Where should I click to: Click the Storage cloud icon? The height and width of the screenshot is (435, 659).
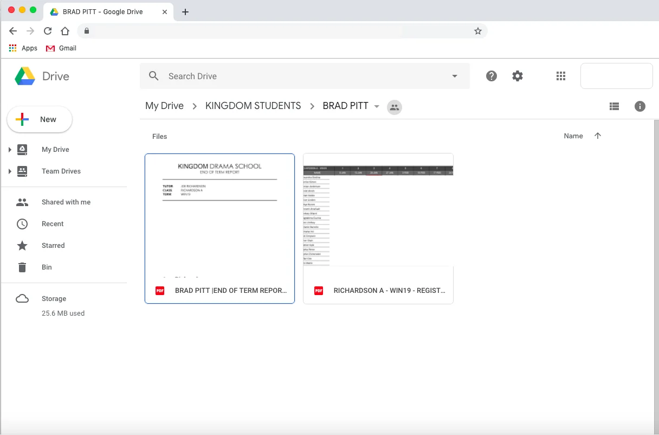(x=22, y=299)
